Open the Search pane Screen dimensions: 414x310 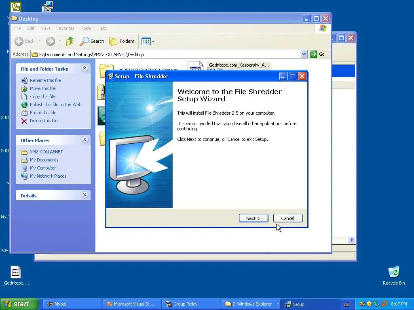(x=92, y=41)
